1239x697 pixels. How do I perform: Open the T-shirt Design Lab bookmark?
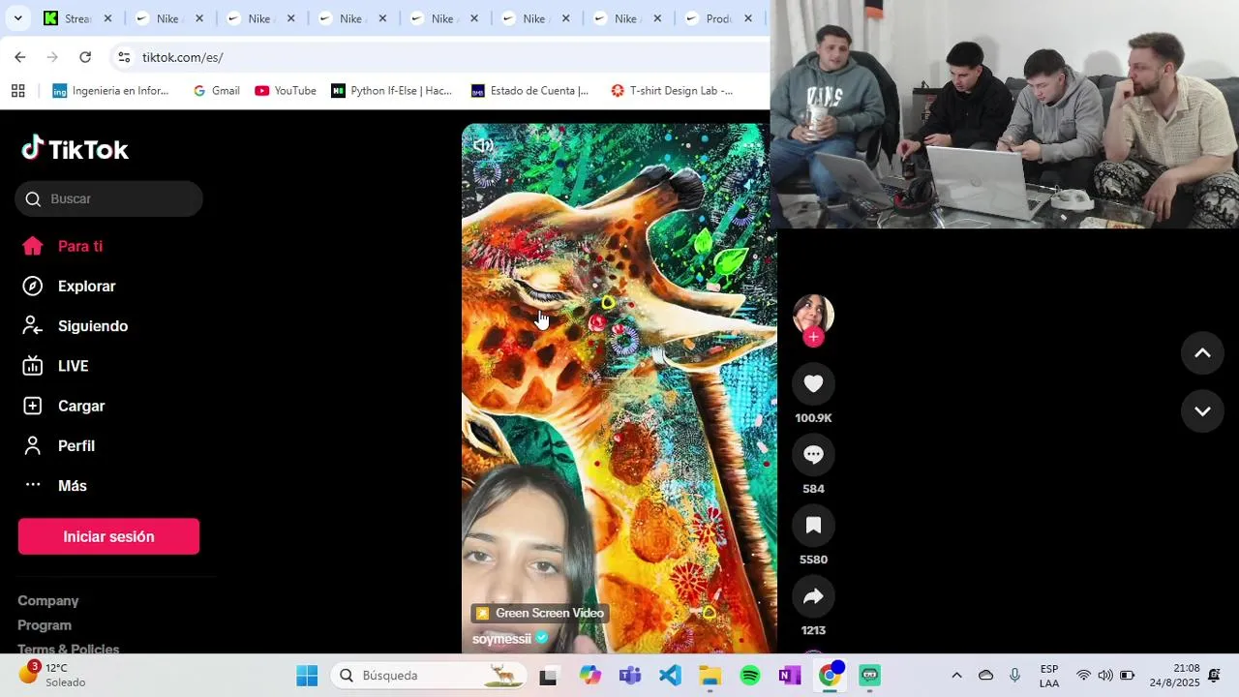click(x=672, y=91)
